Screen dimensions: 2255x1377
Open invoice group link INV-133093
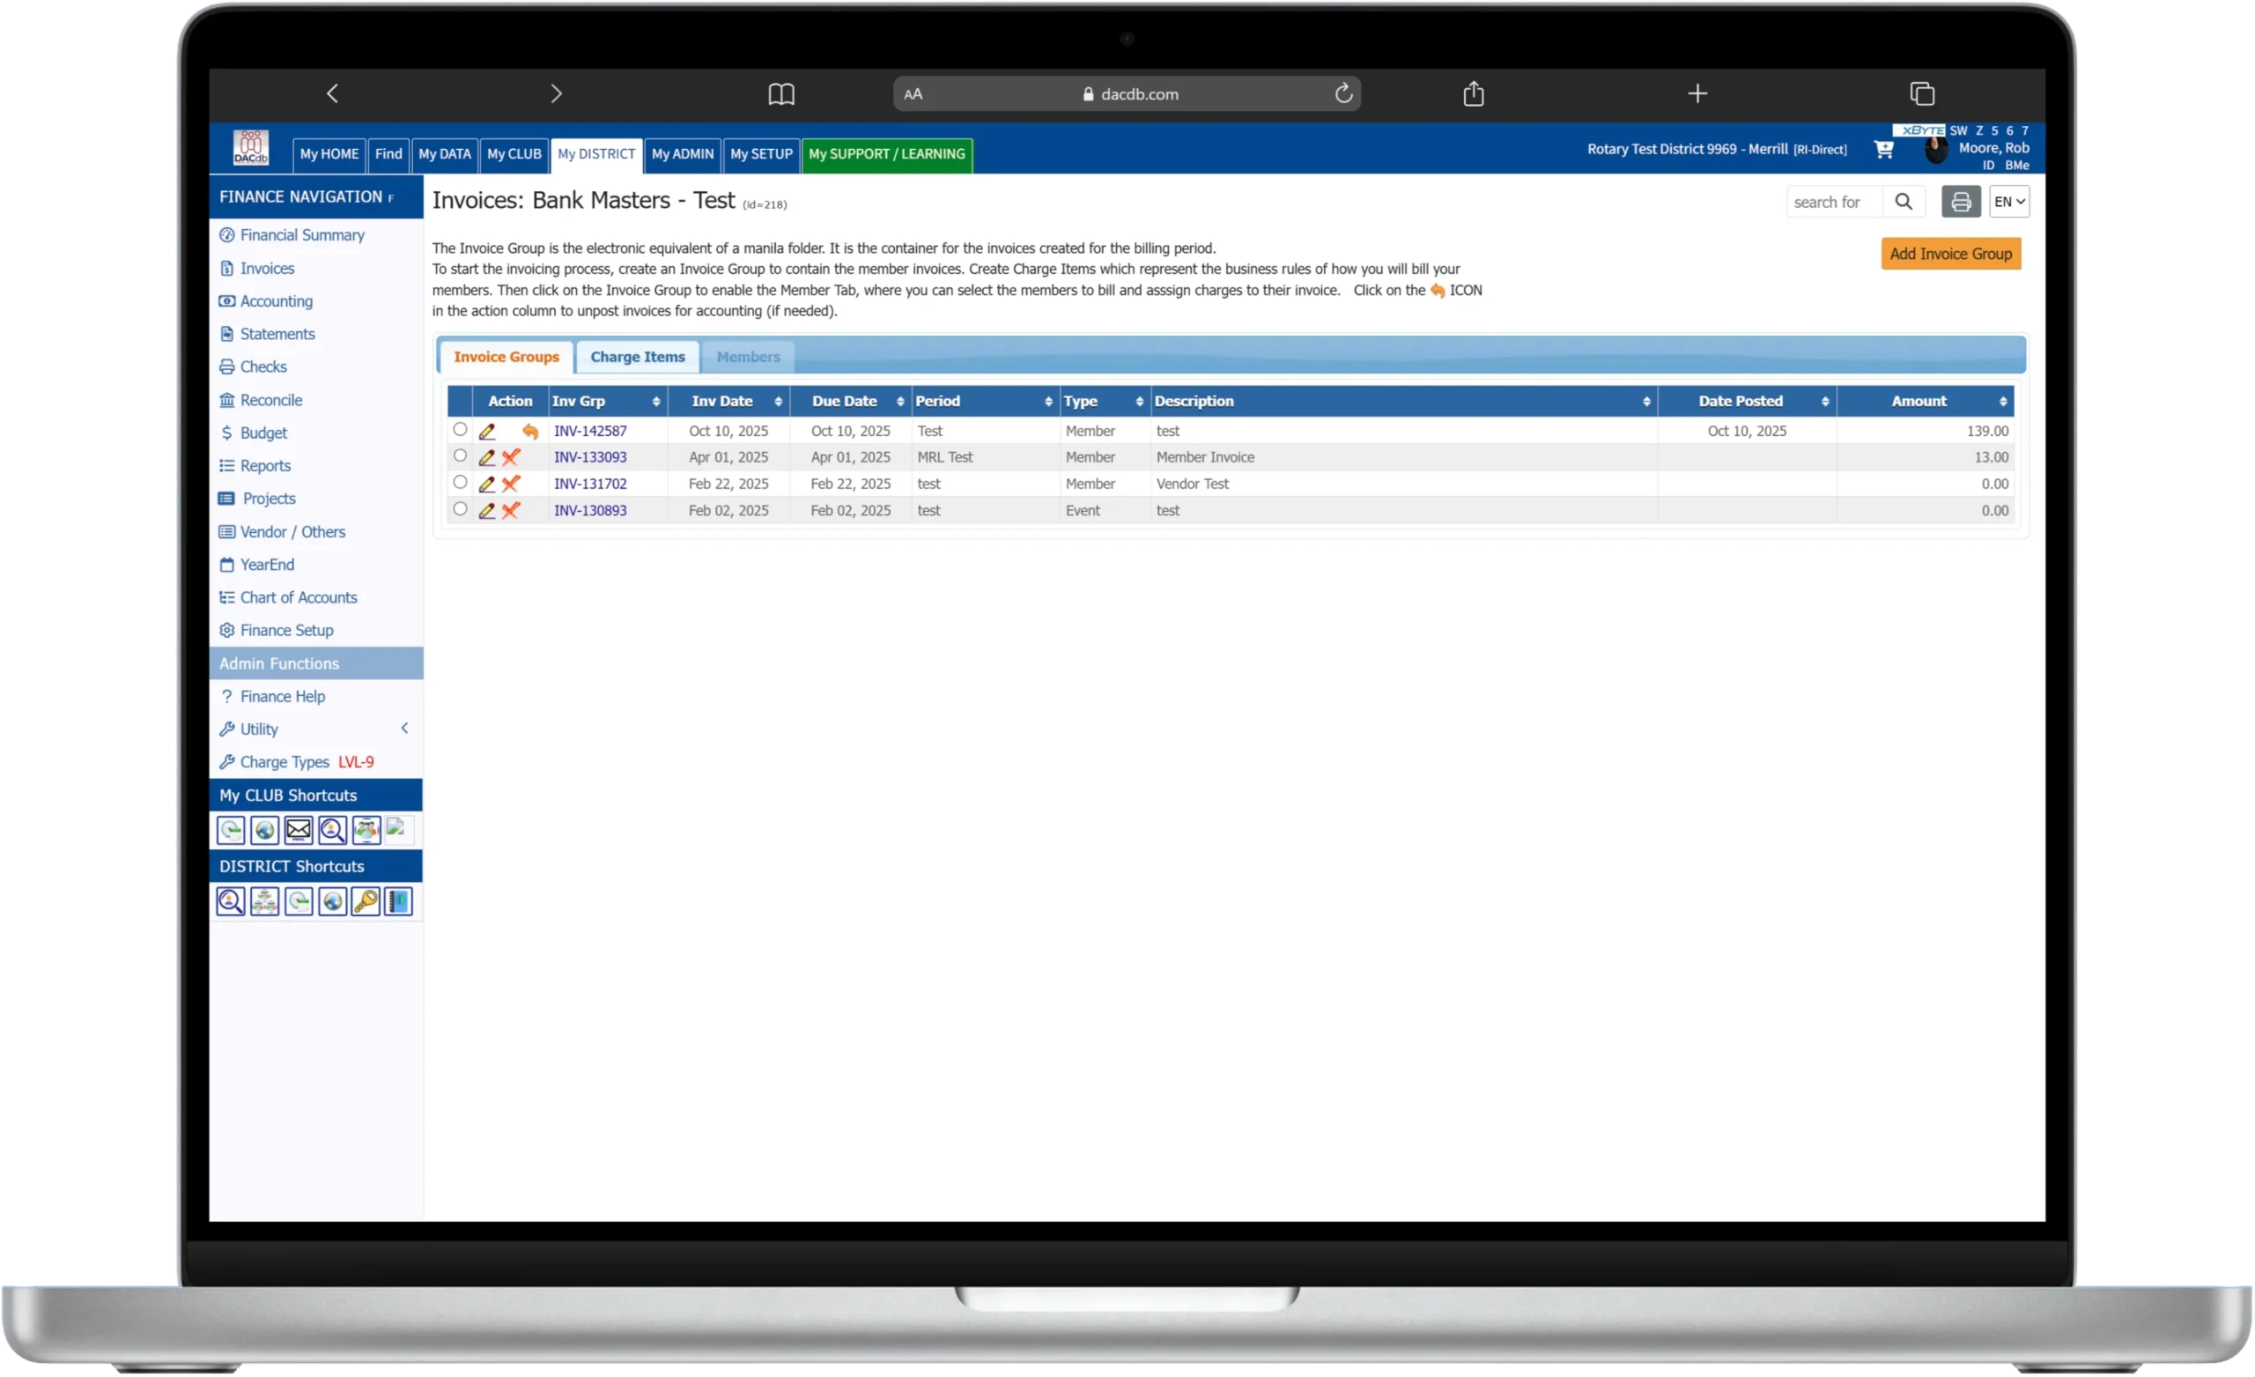pos(590,458)
